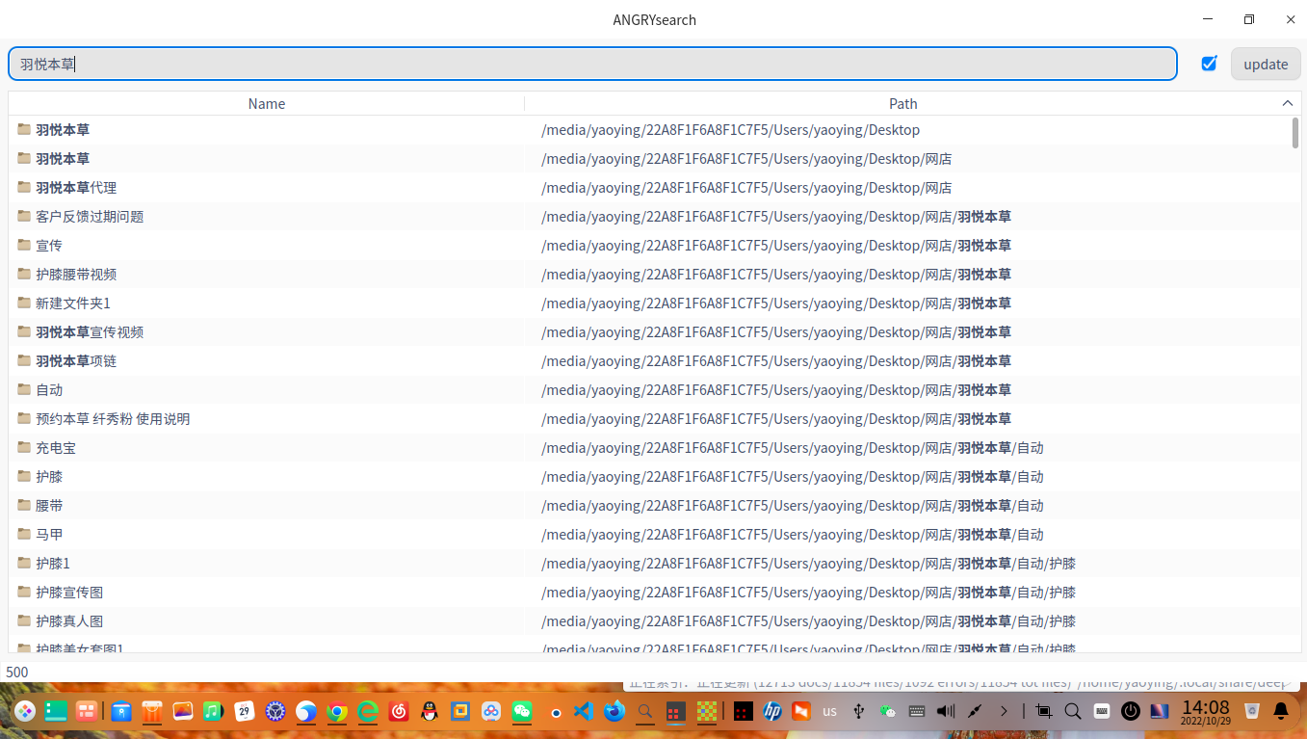Launch the blue file manager from dock
Viewport: 1307px width, 739px height.
(x=121, y=712)
